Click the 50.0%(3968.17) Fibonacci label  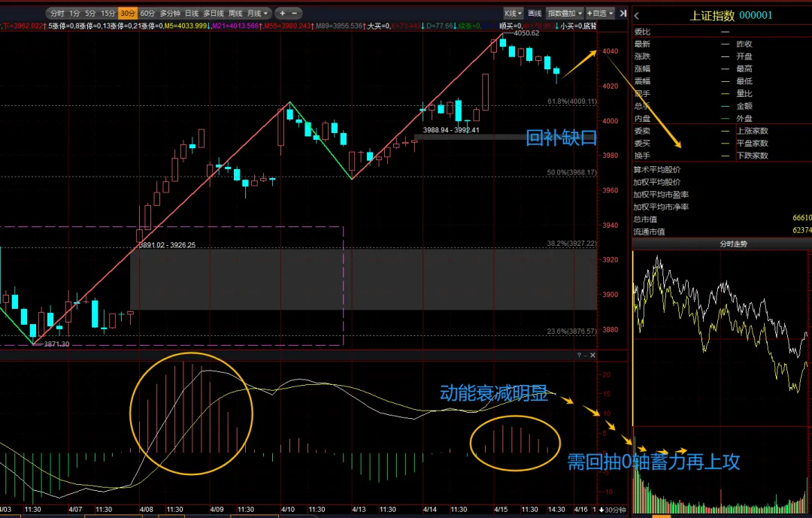pos(572,172)
